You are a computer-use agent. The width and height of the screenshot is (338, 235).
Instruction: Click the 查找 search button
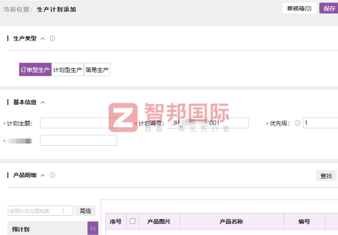coord(326,176)
